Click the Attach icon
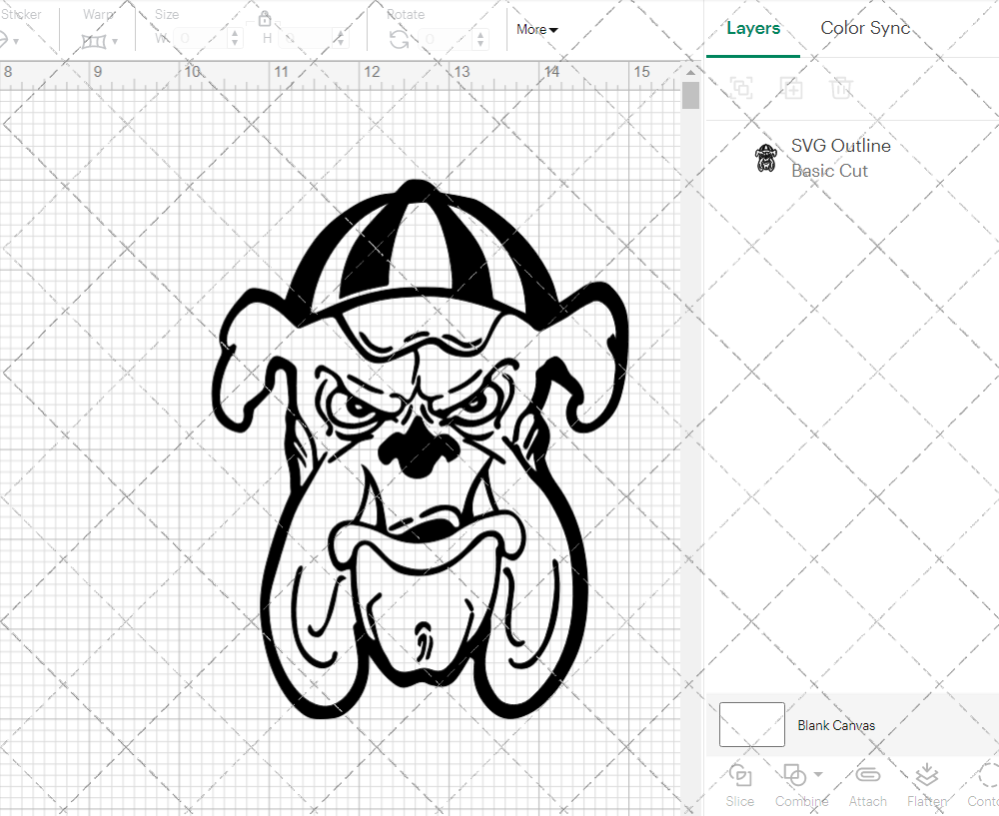The width and height of the screenshot is (999, 816). [867, 775]
